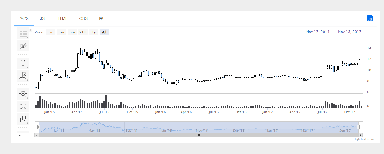Screen dimensions: 384x154
Task: Expand the zoom tool submenu corner arrow
Action: click(27, 98)
